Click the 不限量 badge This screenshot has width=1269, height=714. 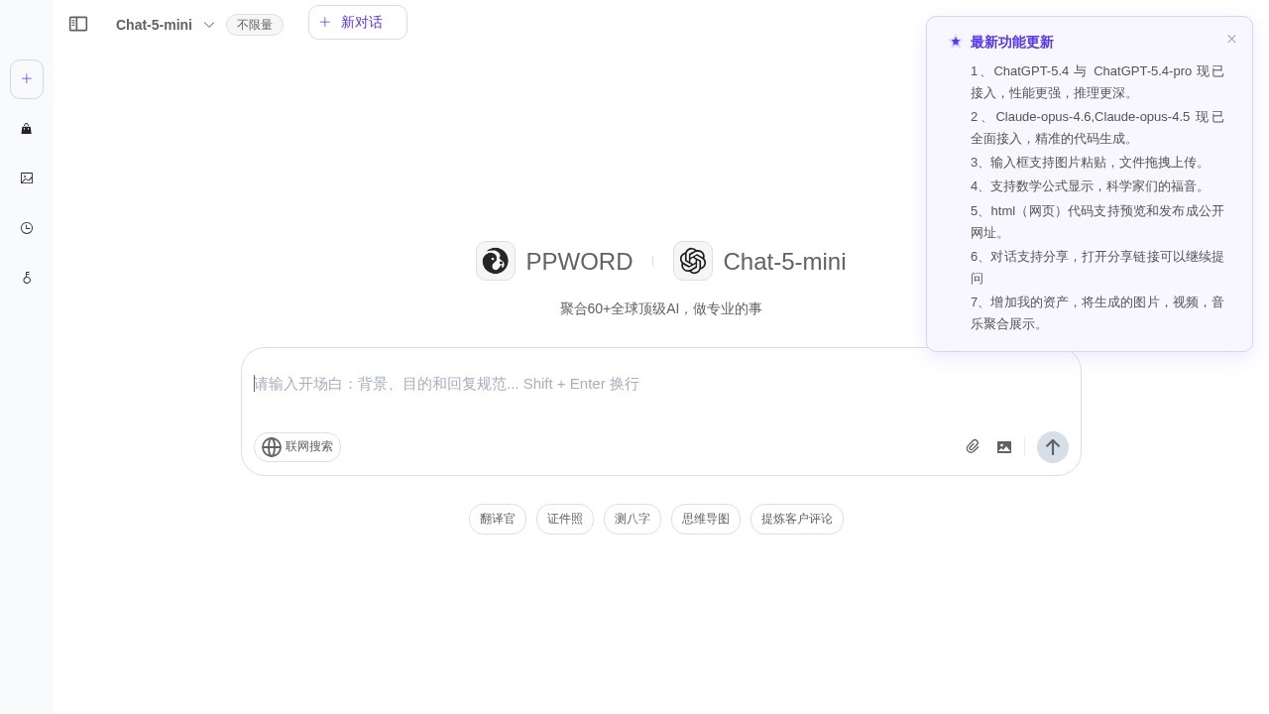tap(255, 25)
